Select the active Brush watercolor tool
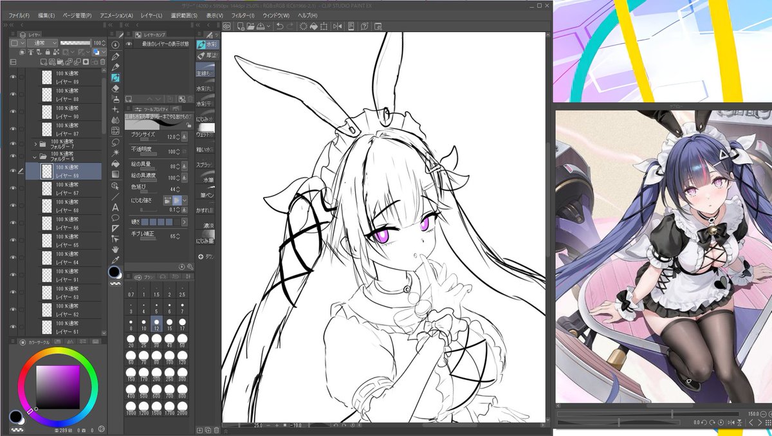 [116, 78]
